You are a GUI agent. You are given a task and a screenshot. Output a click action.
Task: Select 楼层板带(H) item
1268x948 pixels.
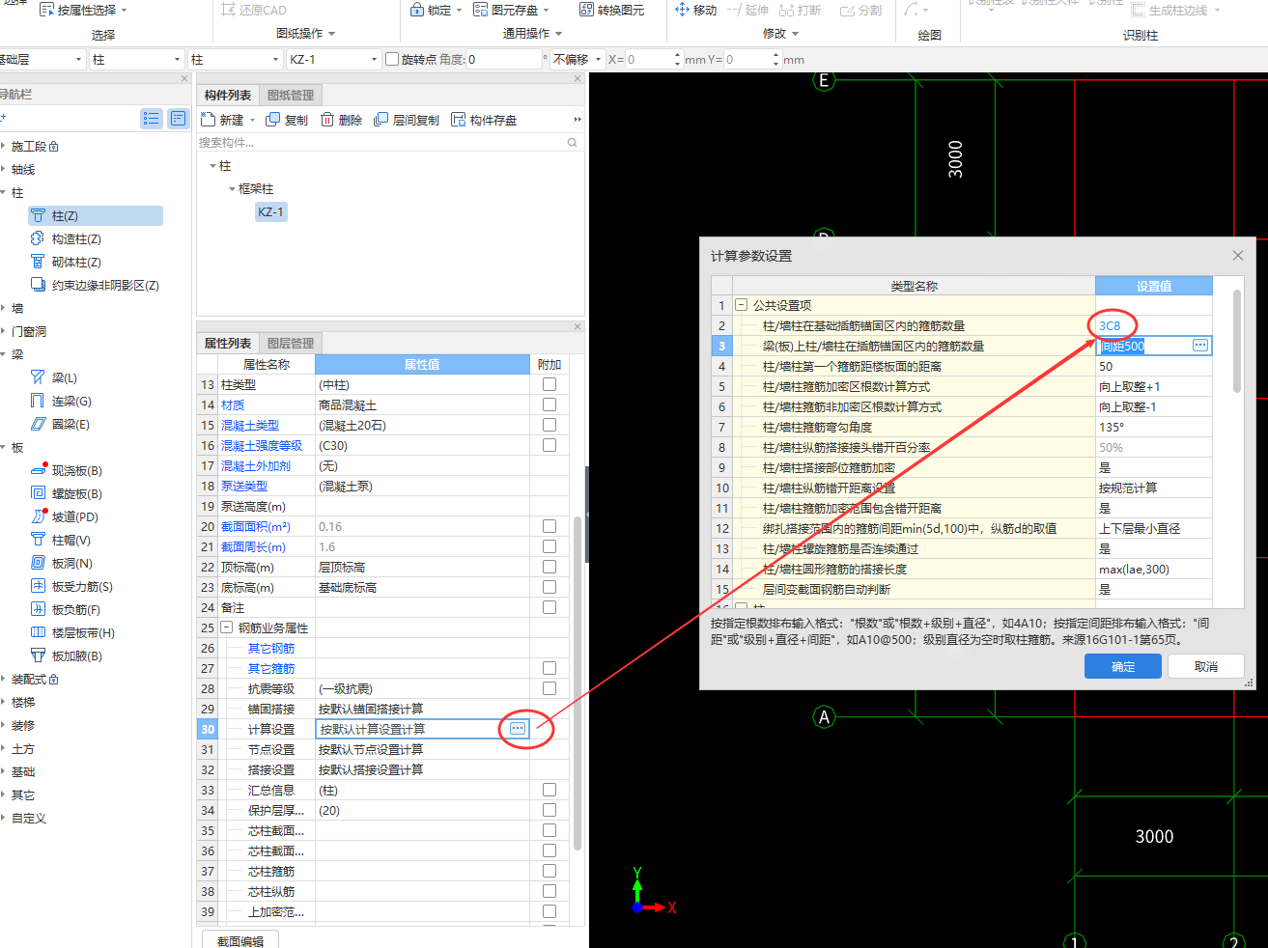coord(73,633)
